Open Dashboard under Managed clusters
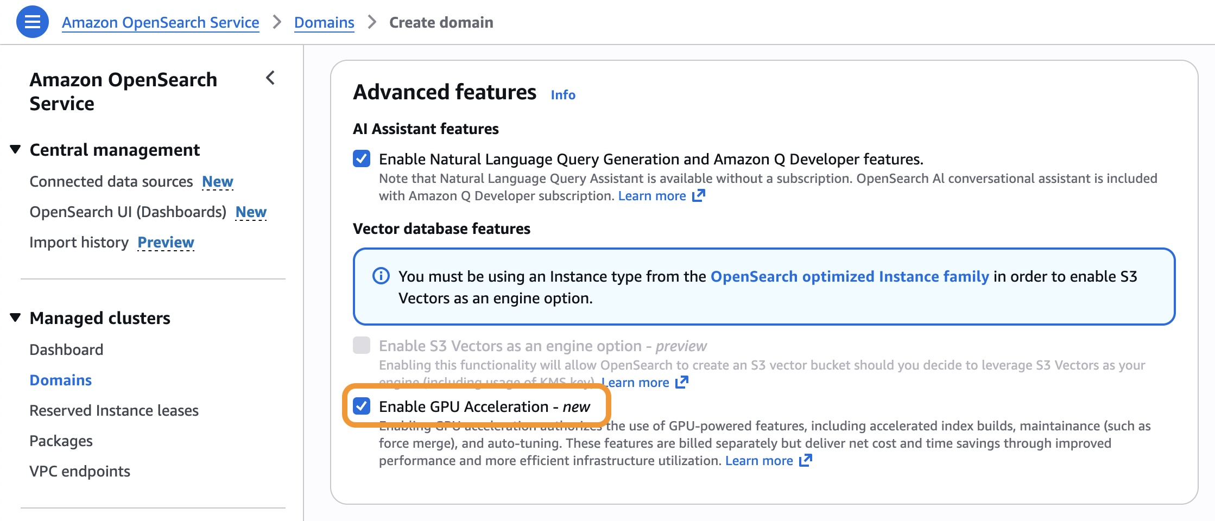The image size is (1215, 521). coord(67,349)
